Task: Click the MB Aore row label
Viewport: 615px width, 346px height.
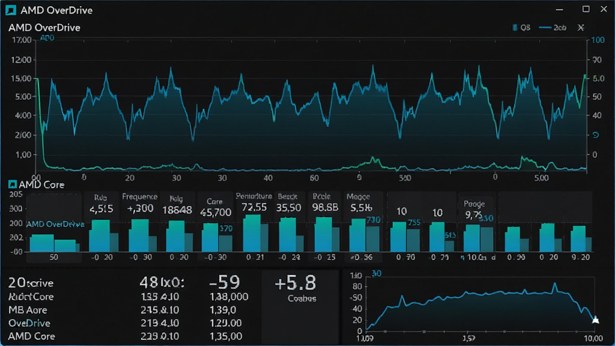Action: click(x=28, y=310)
